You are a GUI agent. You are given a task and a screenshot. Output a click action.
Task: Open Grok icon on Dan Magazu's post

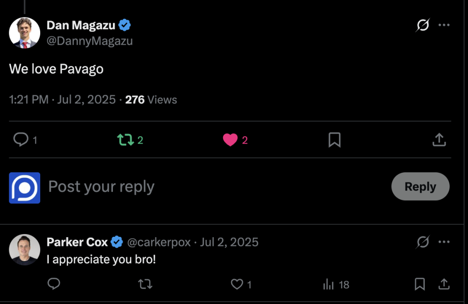coord(423,25)
